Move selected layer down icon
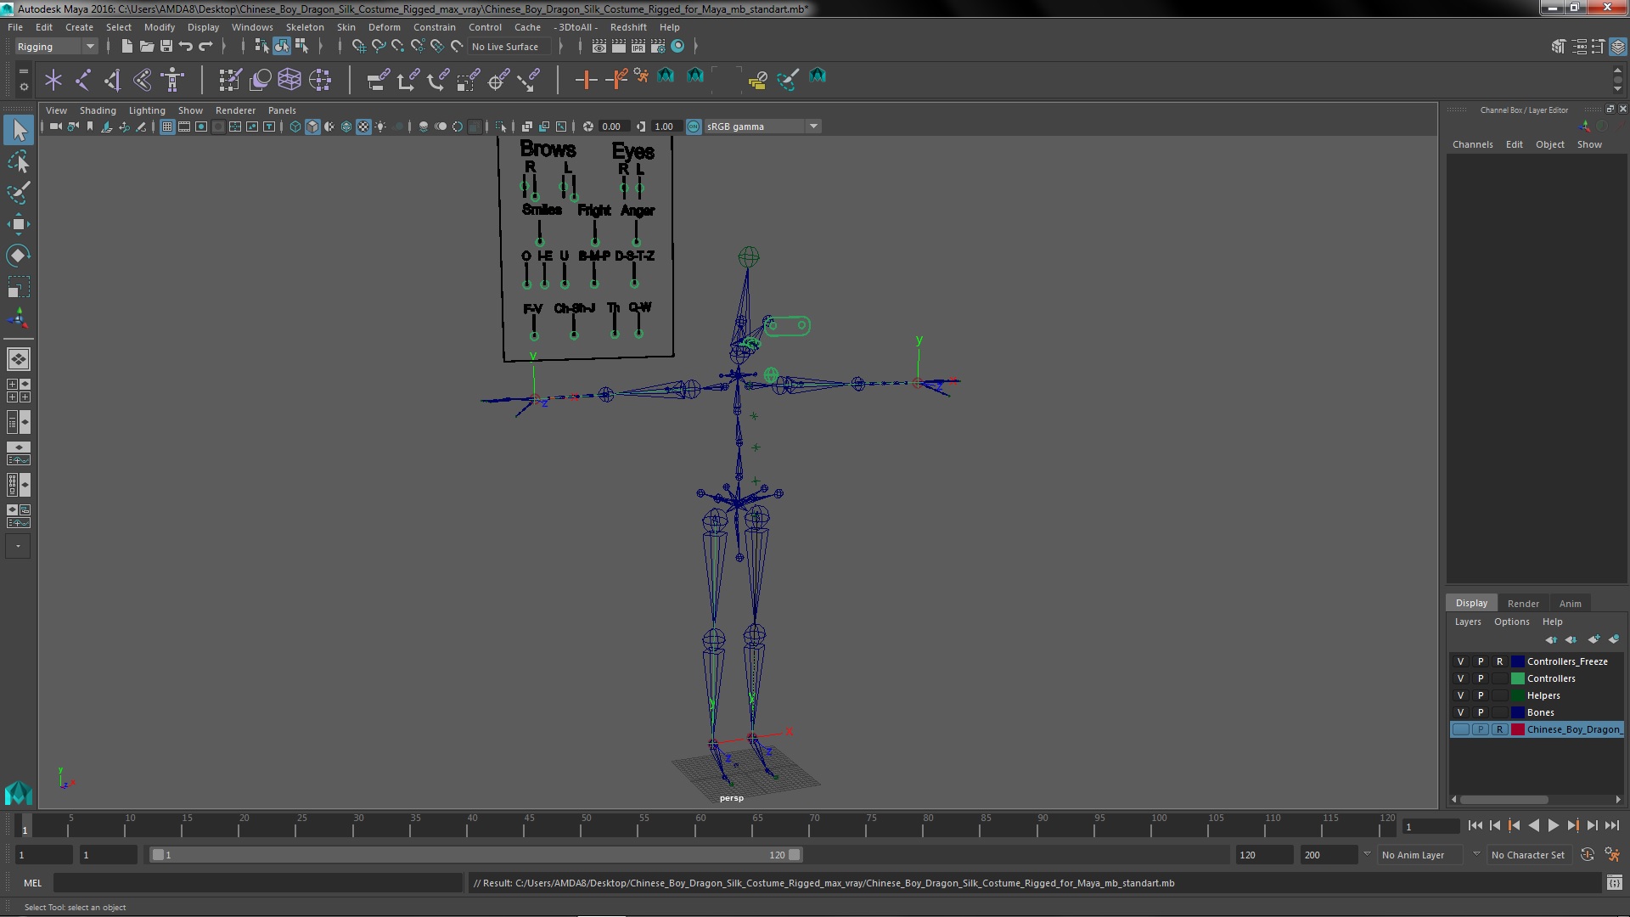The height and width of the screenshot is (917, 1630). coord(1571,639)
